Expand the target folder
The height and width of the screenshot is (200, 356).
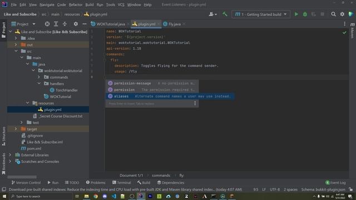click(16, 129)
